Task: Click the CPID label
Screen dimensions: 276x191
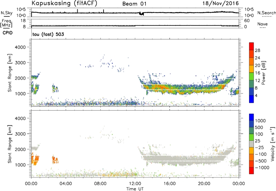Action: coord(8,33)
